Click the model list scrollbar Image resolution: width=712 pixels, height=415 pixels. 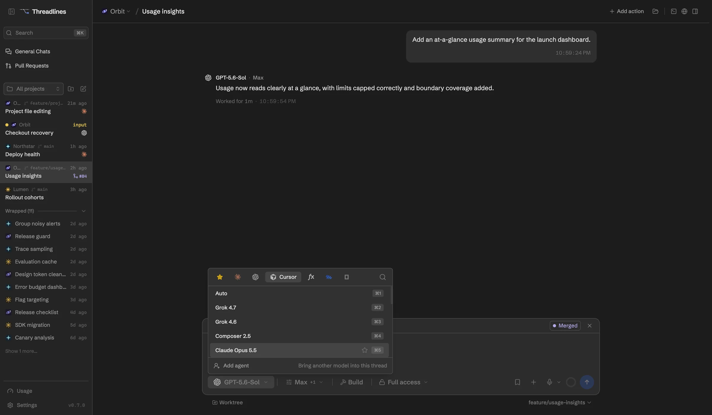click(x=392, y=296)
